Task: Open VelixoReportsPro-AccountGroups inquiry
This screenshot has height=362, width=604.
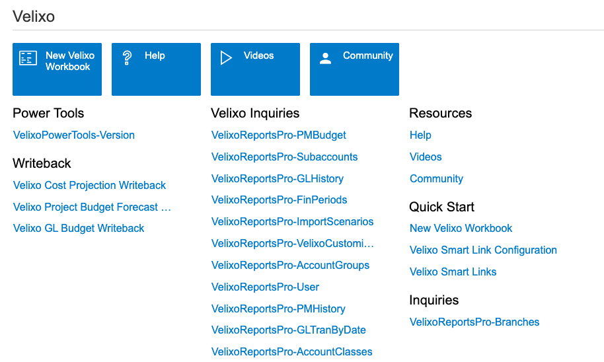Action: (x=291, y=266)
